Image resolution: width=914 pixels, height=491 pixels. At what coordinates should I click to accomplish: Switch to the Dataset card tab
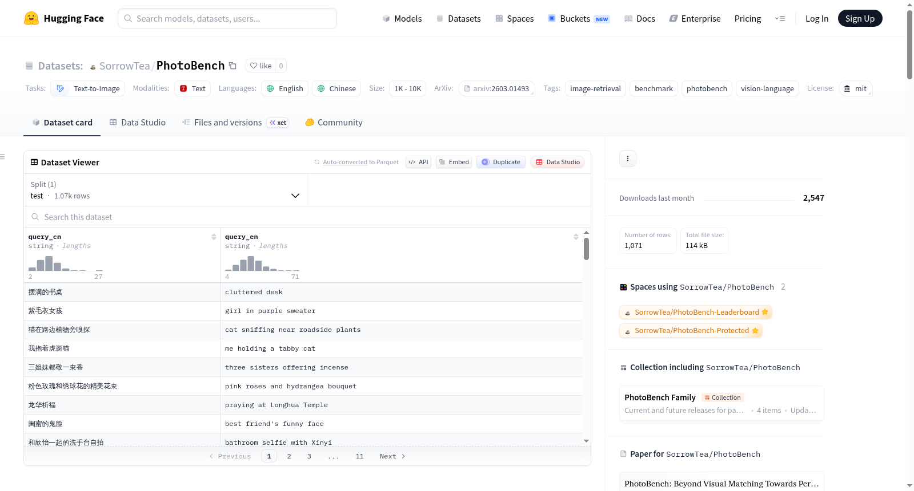(62, 123)
